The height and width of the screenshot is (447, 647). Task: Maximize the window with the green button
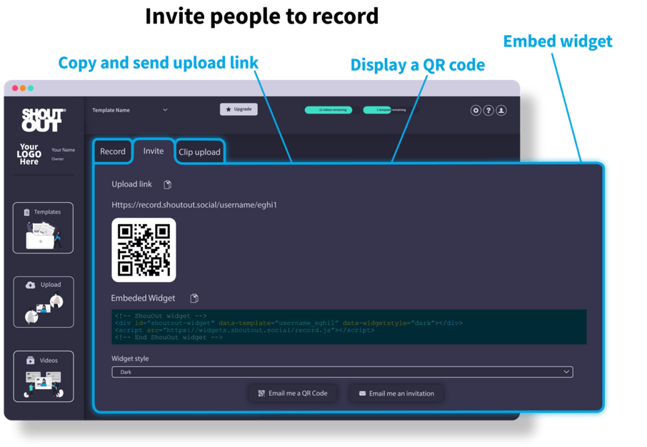click(31, 88)
